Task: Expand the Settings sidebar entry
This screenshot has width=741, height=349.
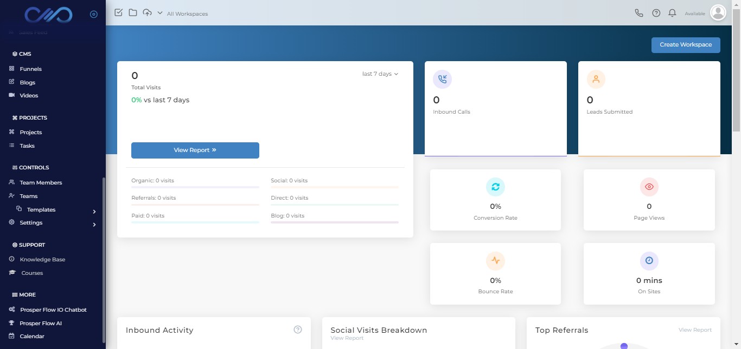Action: (x=31, y=222)
